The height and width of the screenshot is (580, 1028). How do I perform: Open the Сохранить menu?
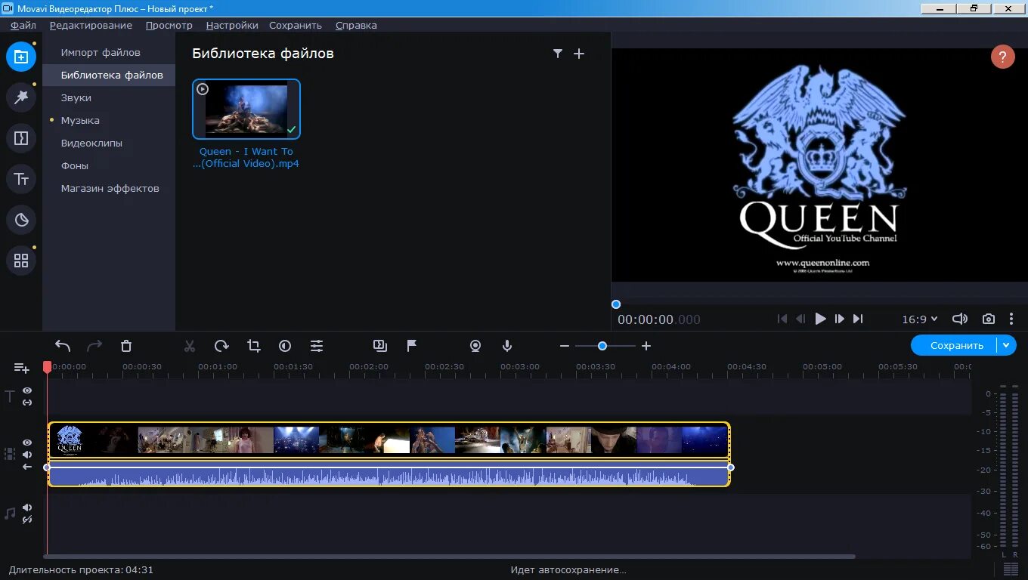pos(296,25)
